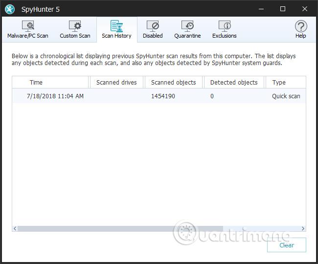The image size is (318, 264).
Task: Open the Quarantine tab
Action: click(x=187, y=30)
